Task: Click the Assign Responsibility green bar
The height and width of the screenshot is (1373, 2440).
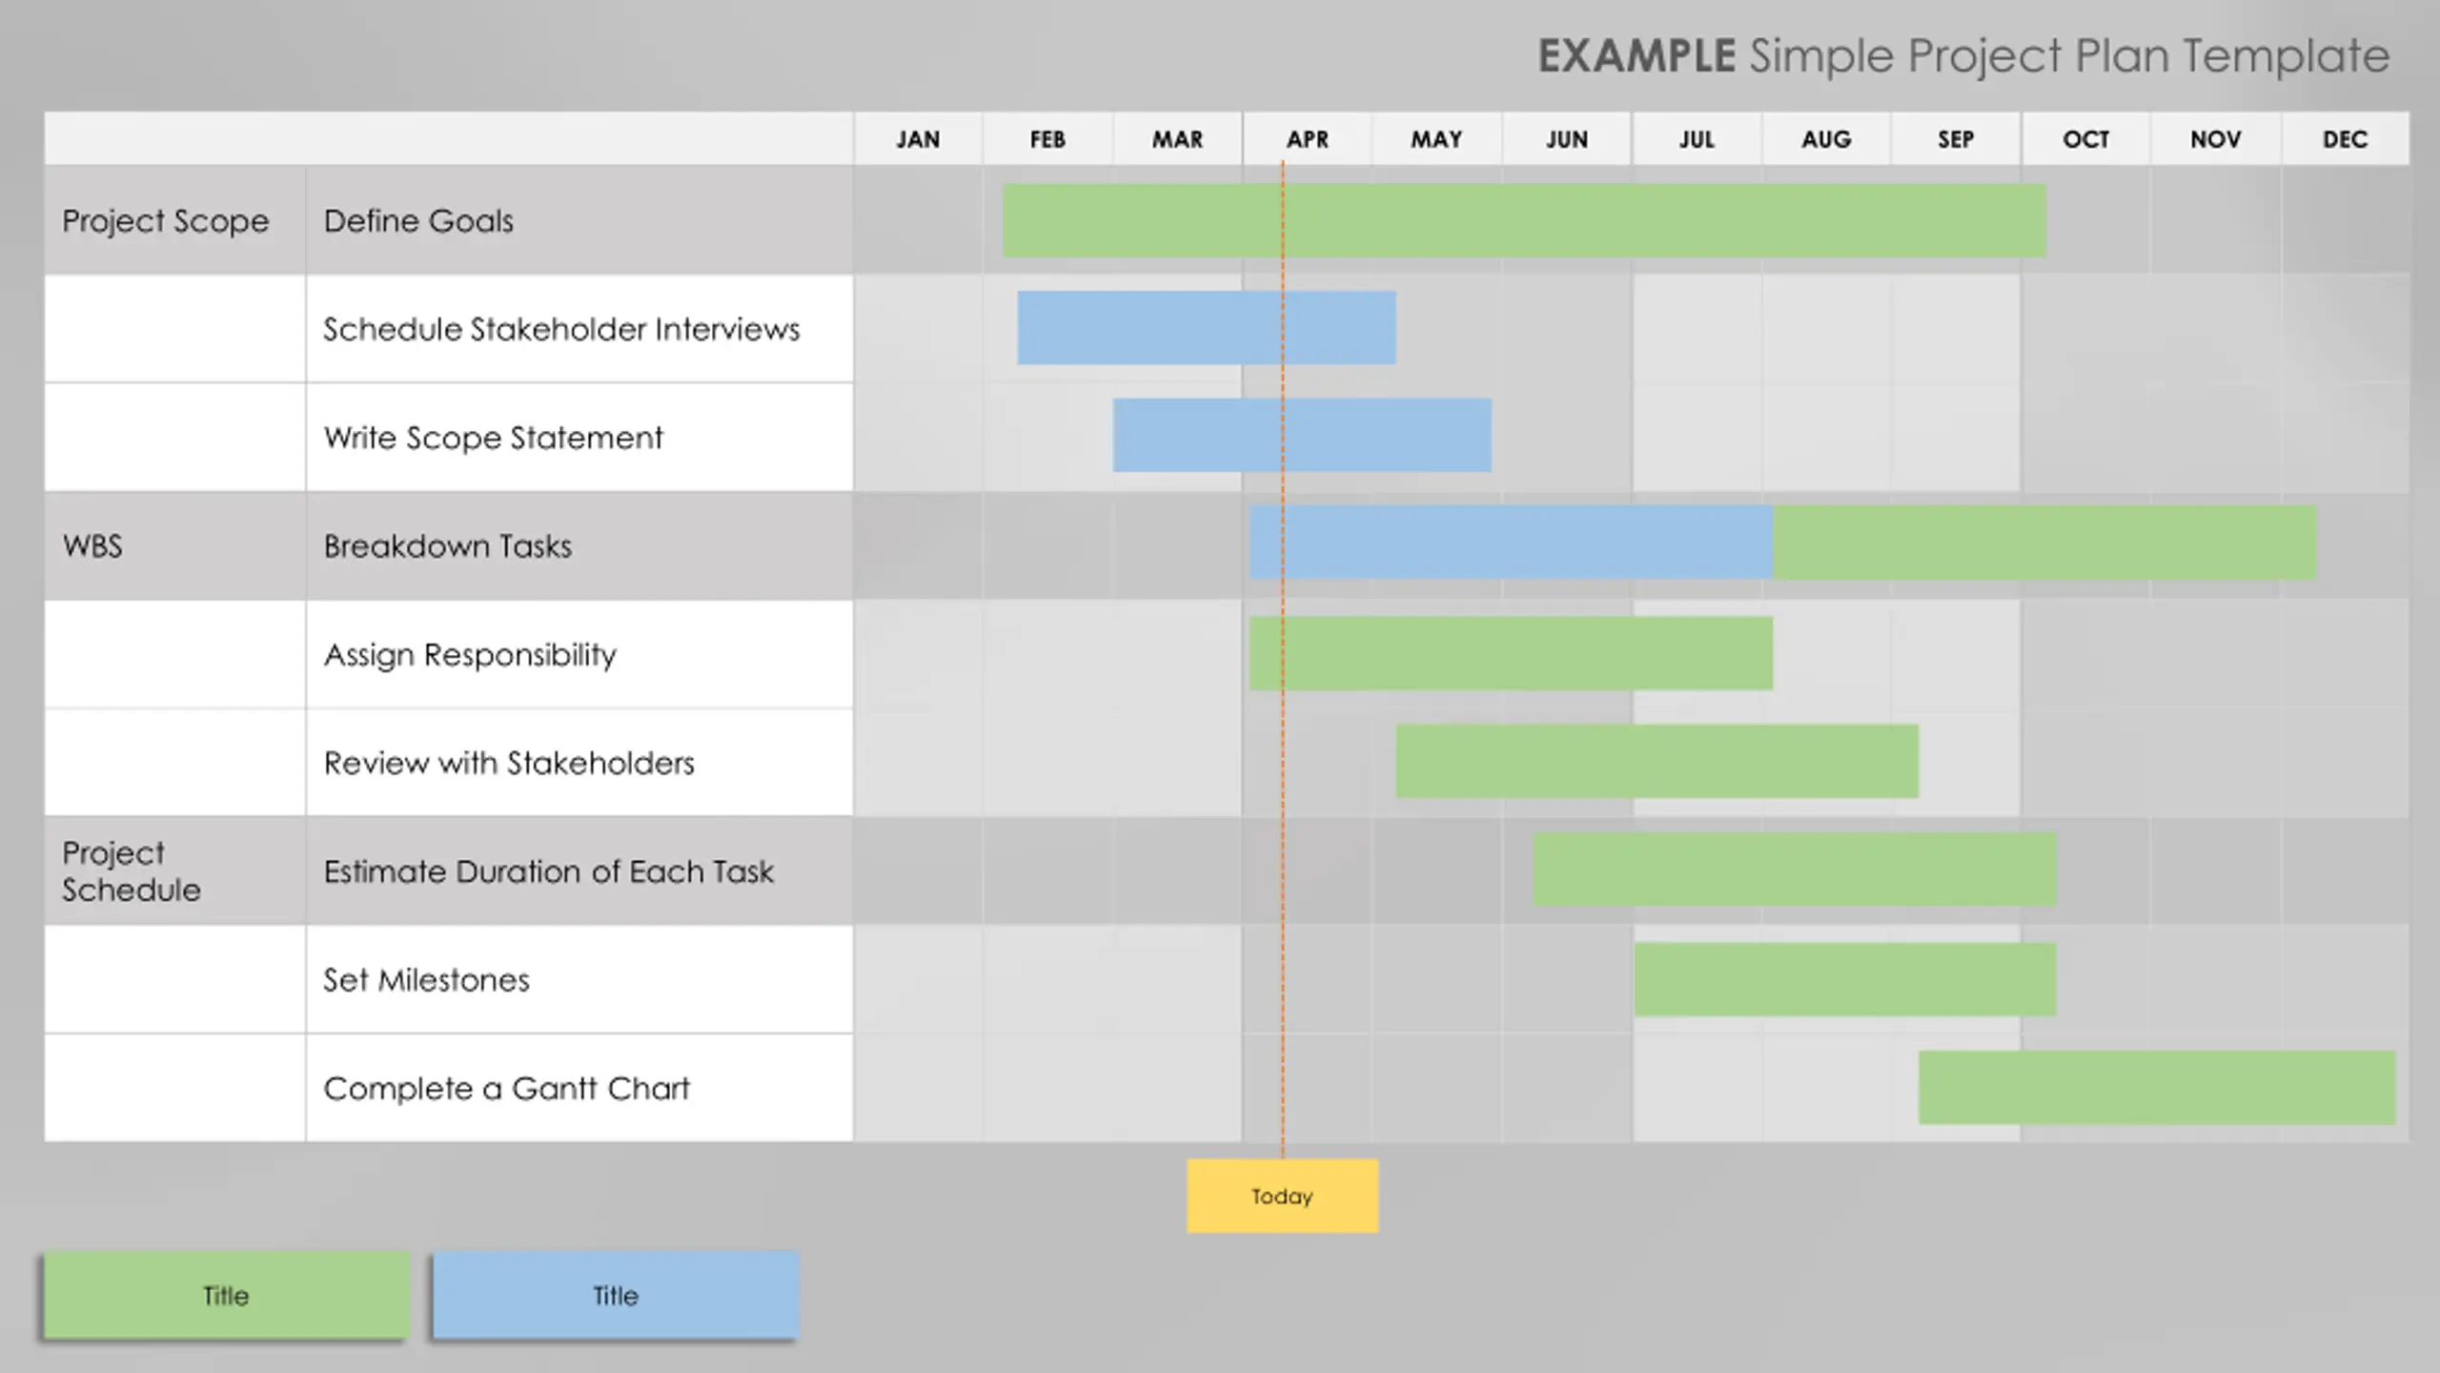Action: (1511, 653)
